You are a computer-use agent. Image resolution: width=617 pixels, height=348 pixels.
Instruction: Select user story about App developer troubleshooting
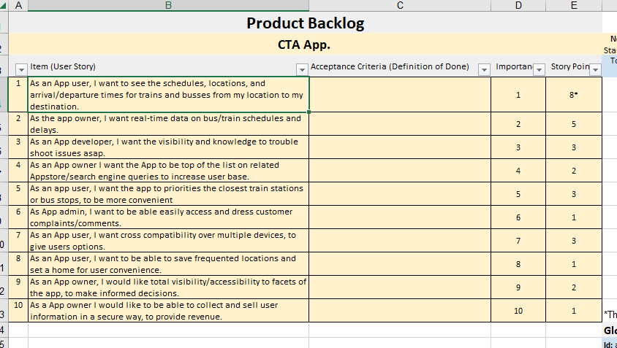(x=168, y=147)
